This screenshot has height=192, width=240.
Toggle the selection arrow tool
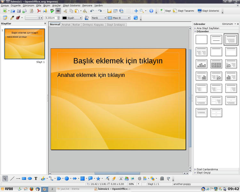5,179
